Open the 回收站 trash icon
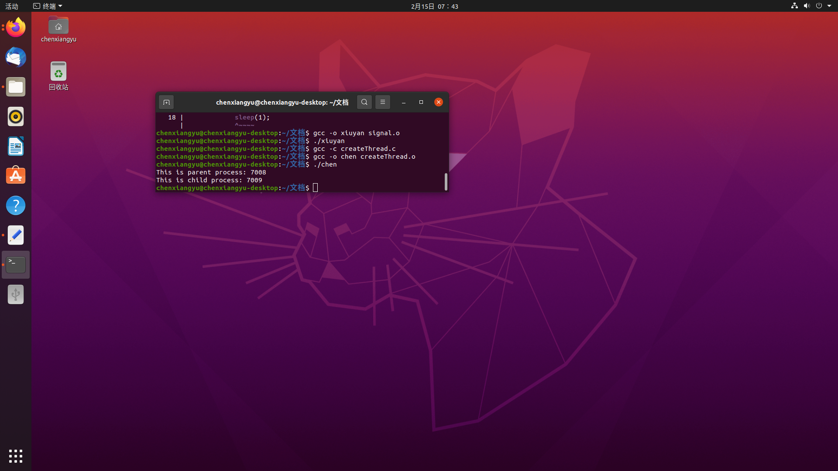Image resolution: width=838 pixels, height=471 pixels. (58, 75)
